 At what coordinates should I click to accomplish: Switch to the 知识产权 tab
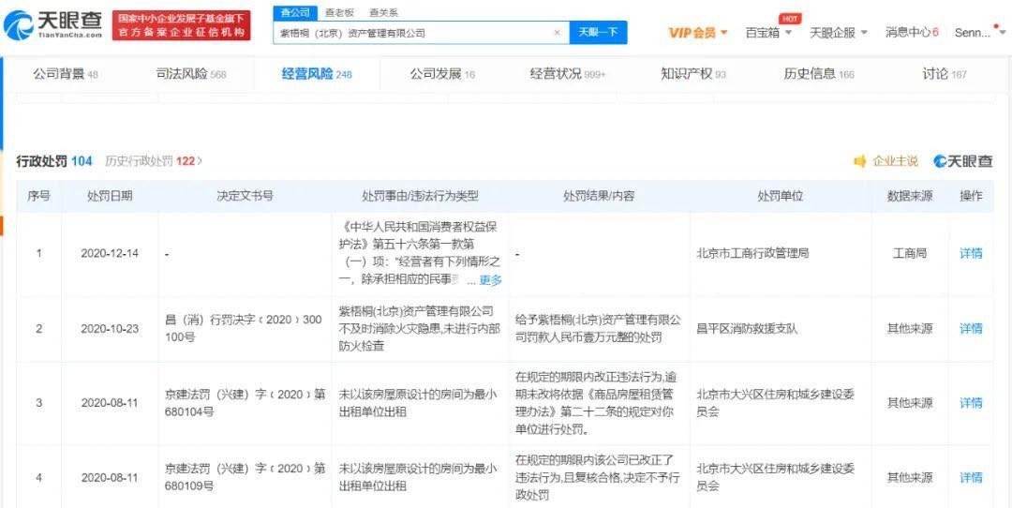tap(693, 74)
